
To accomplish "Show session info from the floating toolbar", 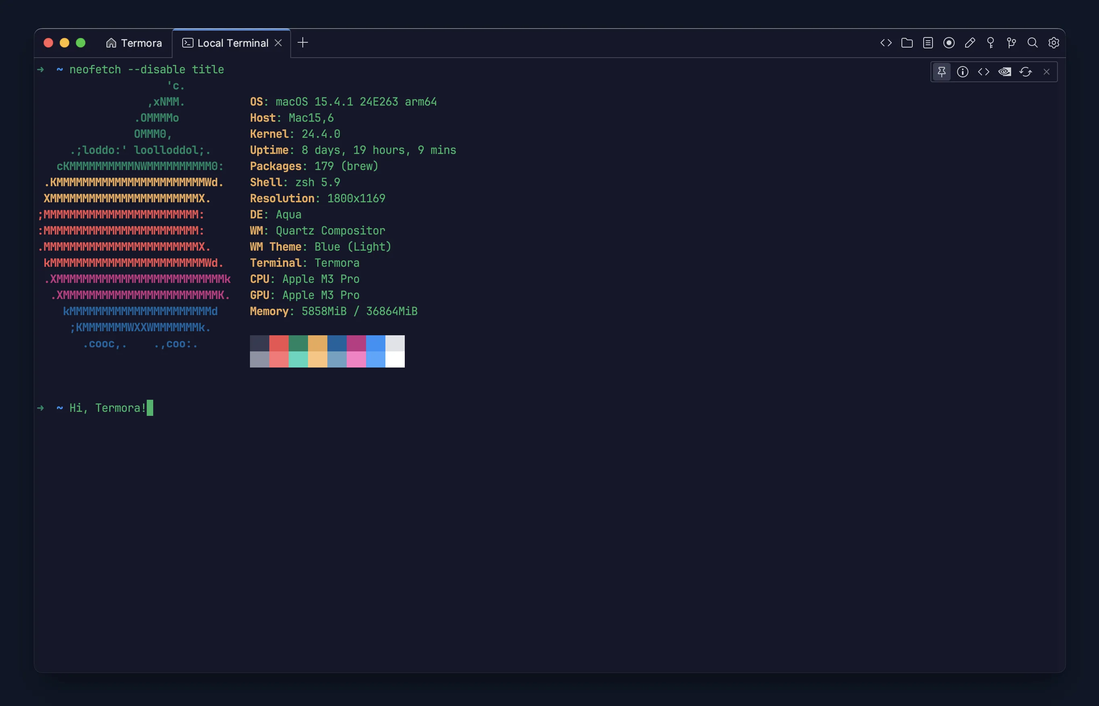I will point(962,71).
